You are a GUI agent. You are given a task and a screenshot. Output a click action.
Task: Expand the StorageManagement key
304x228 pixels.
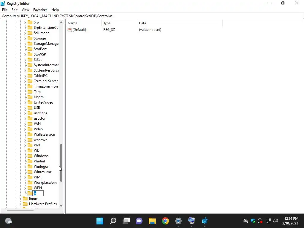(25, 44)
